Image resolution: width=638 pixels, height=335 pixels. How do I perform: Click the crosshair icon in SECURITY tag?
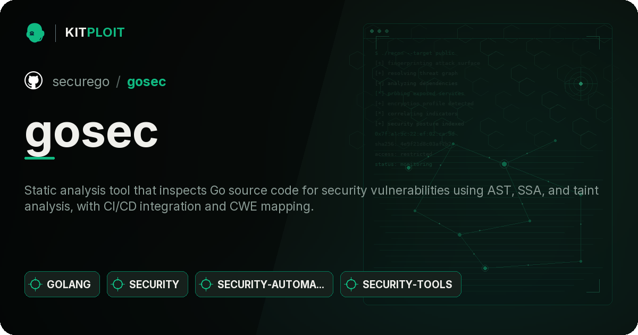118,284
